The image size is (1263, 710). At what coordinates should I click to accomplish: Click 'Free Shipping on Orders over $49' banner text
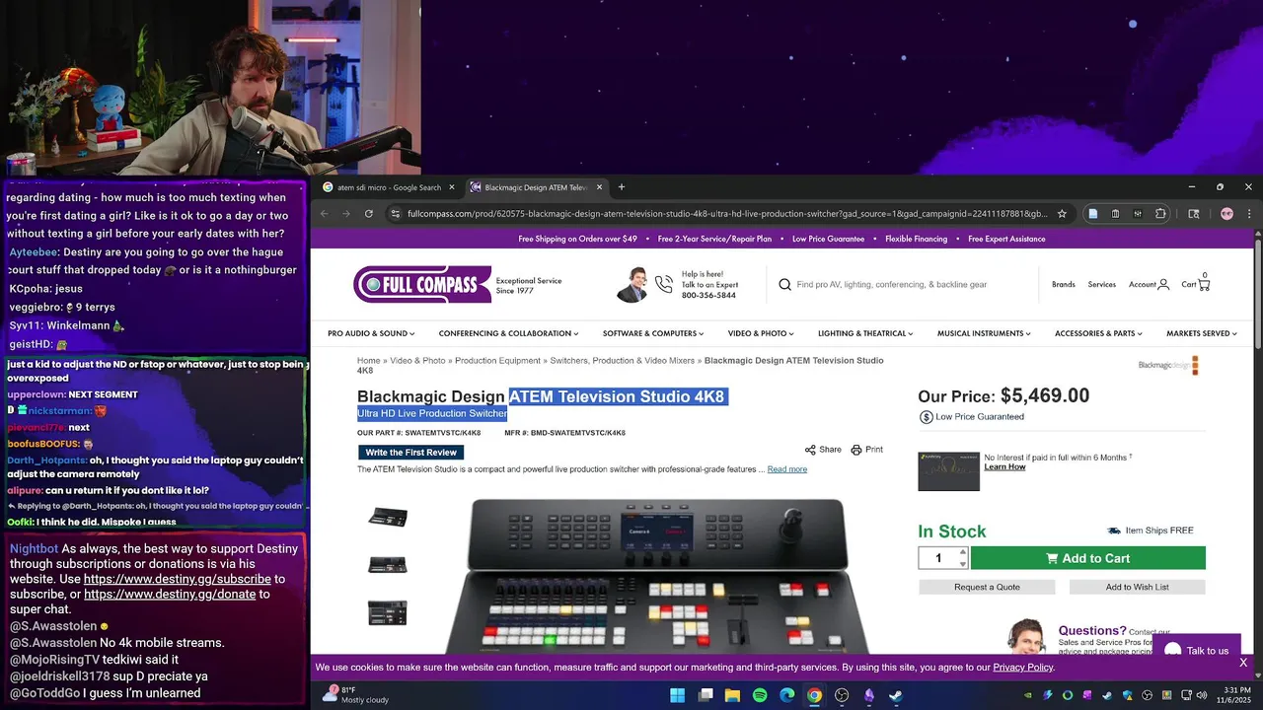(x=578, y=239)
